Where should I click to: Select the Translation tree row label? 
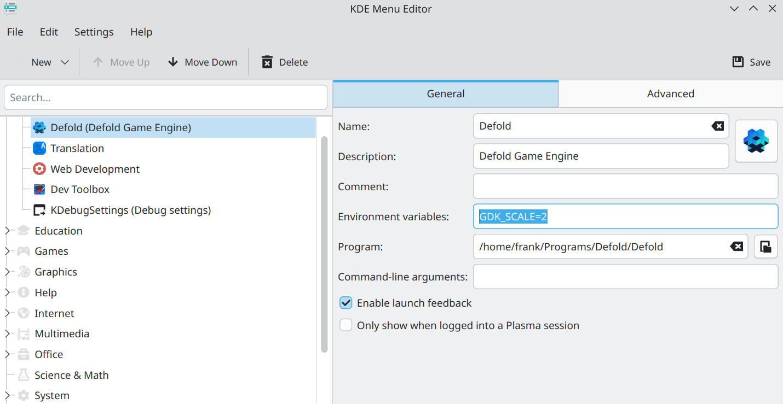tap(77, 148)
